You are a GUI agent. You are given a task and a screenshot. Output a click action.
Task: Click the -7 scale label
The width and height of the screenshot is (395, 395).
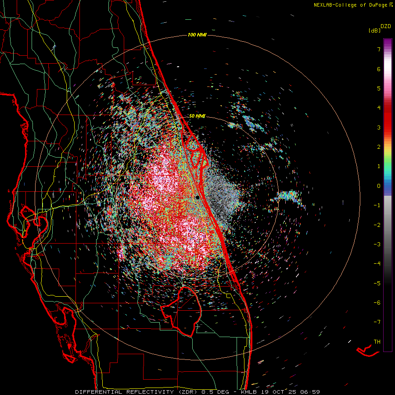point(377,322)
